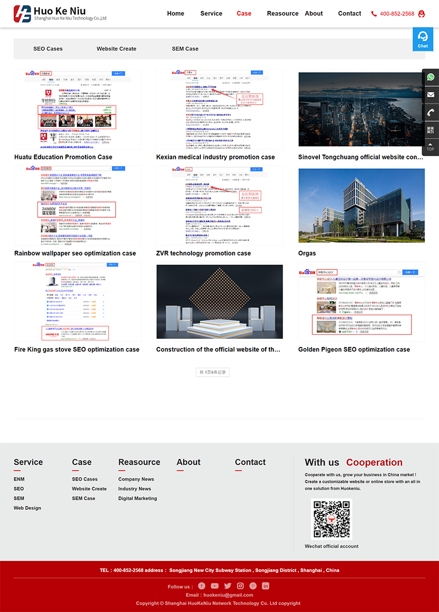Open the Pinterest icon in the footer
Viewport: 439px width, 612px height.
[253, 586]
